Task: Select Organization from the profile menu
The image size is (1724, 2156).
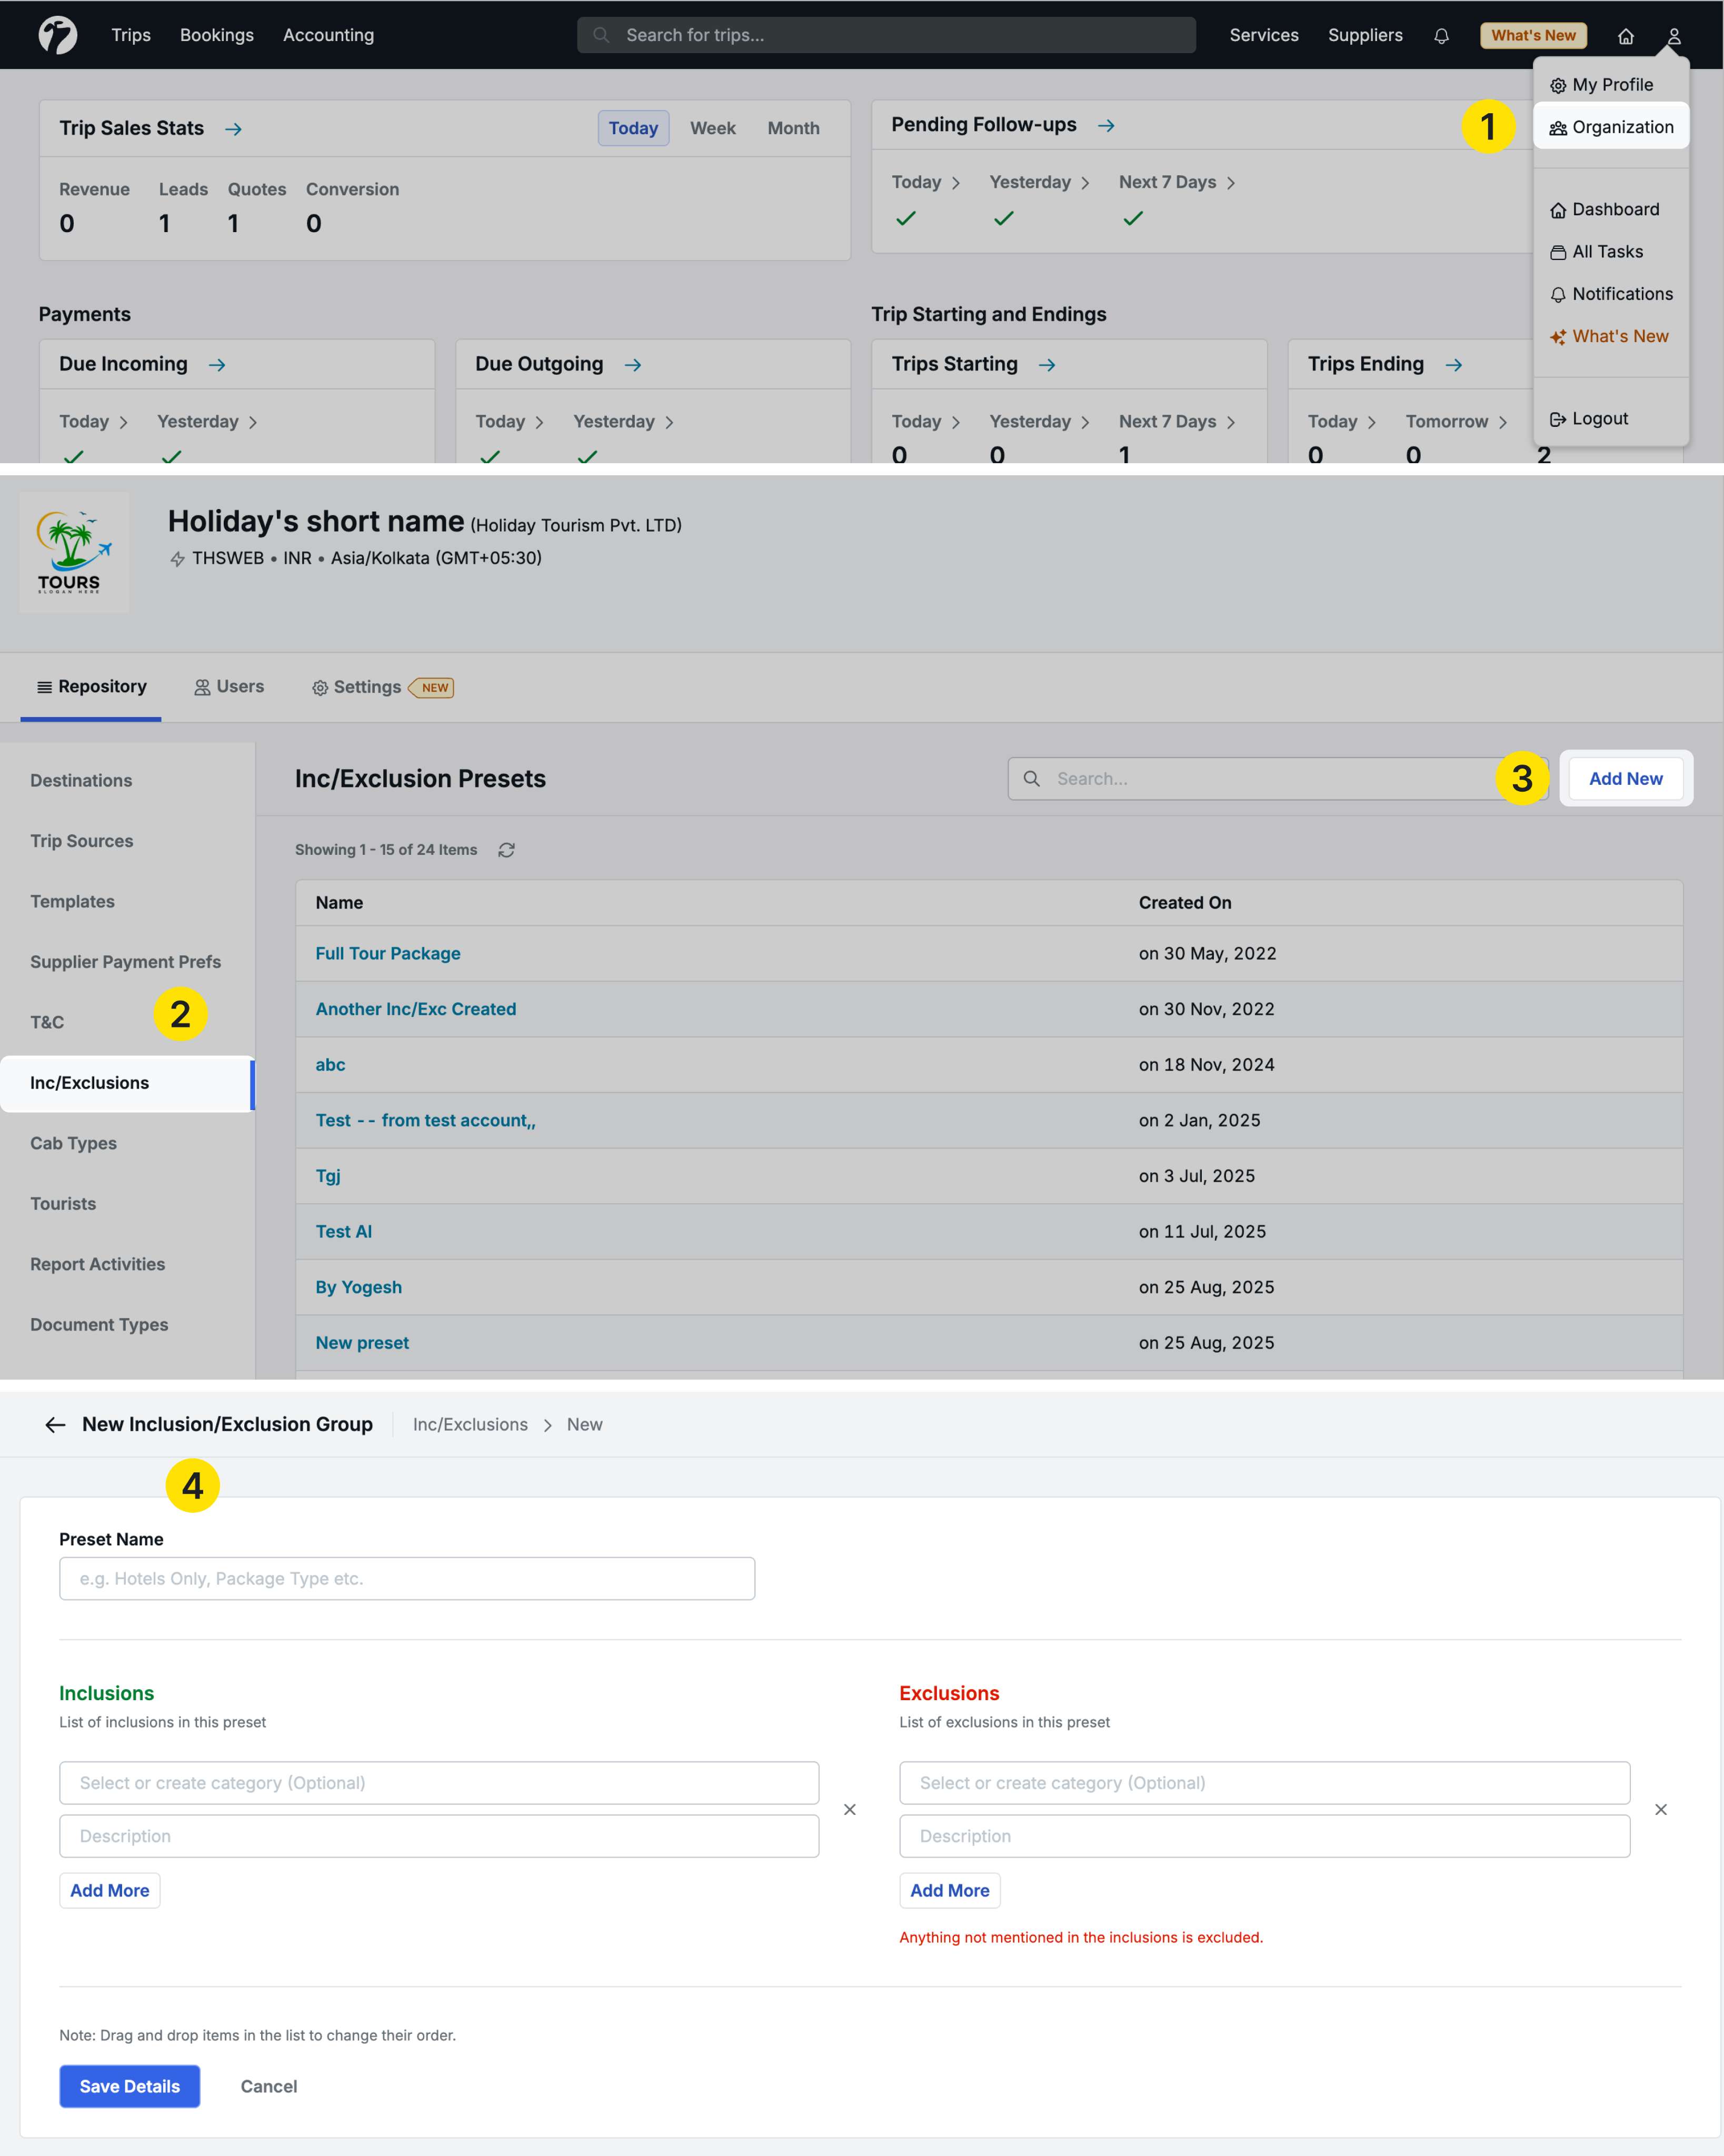Action: 1611,127
